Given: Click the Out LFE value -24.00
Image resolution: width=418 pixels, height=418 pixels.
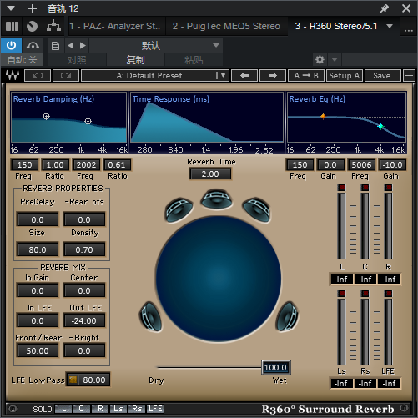Looking at the screenshot, I should (x=84, y=320).
